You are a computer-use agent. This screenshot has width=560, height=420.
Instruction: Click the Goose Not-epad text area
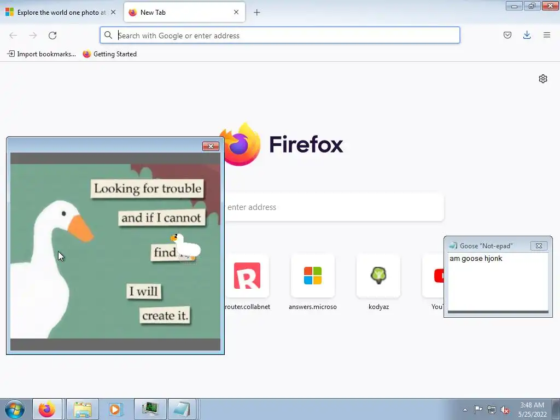click(498, 282)
